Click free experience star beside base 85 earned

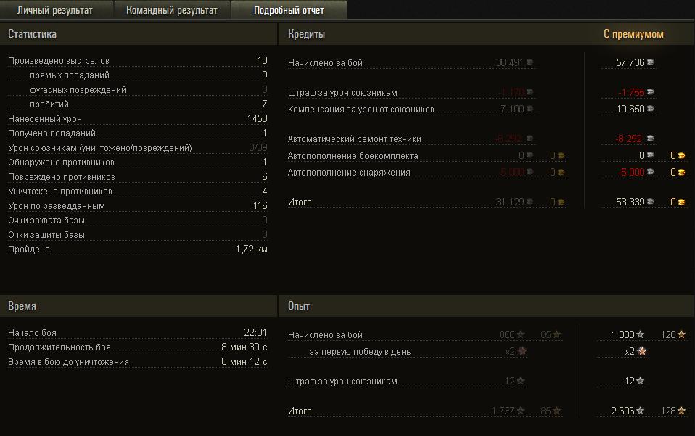(556, 334)
